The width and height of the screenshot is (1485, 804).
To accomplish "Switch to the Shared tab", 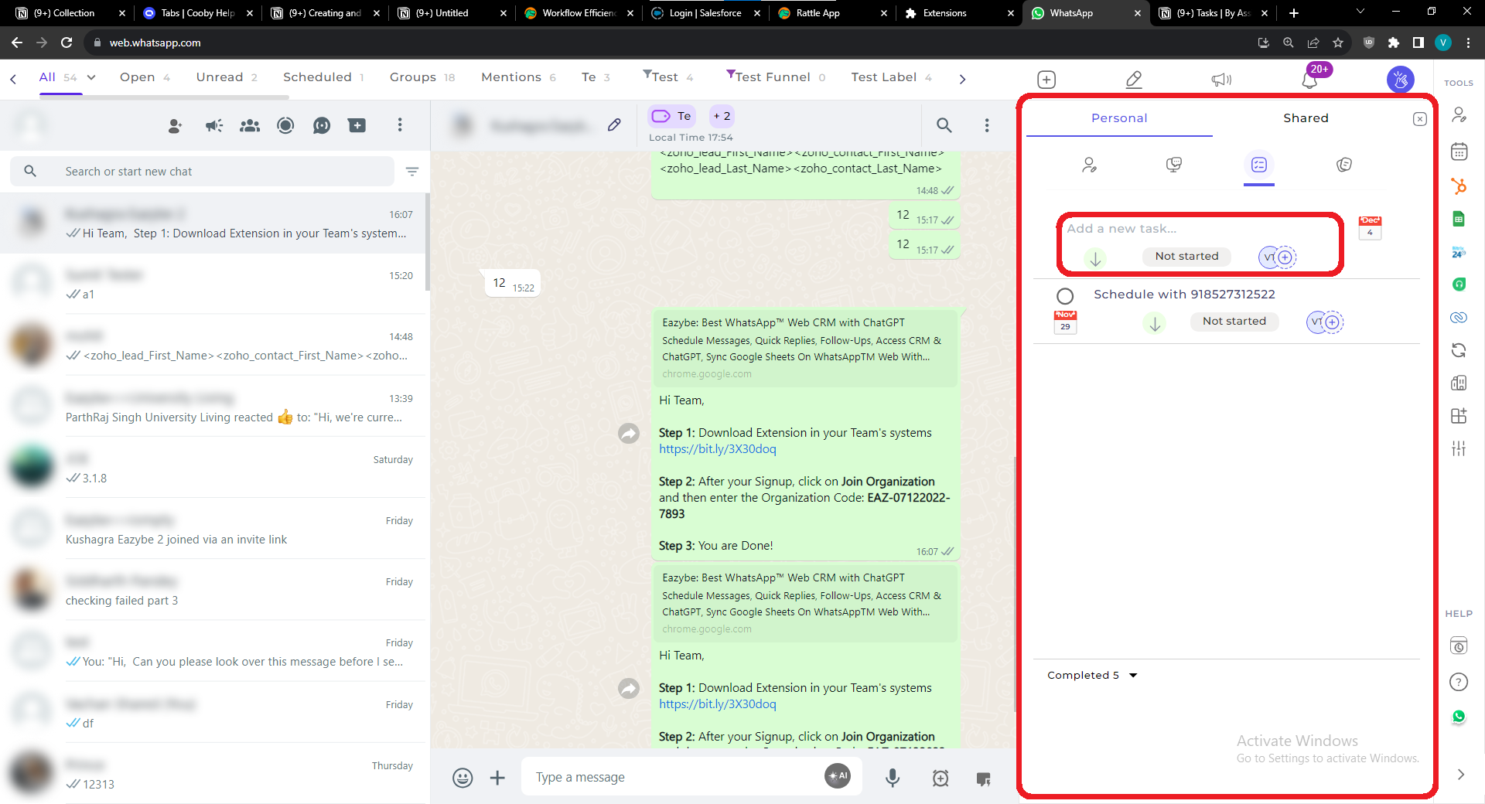I will pos(1306,118).
